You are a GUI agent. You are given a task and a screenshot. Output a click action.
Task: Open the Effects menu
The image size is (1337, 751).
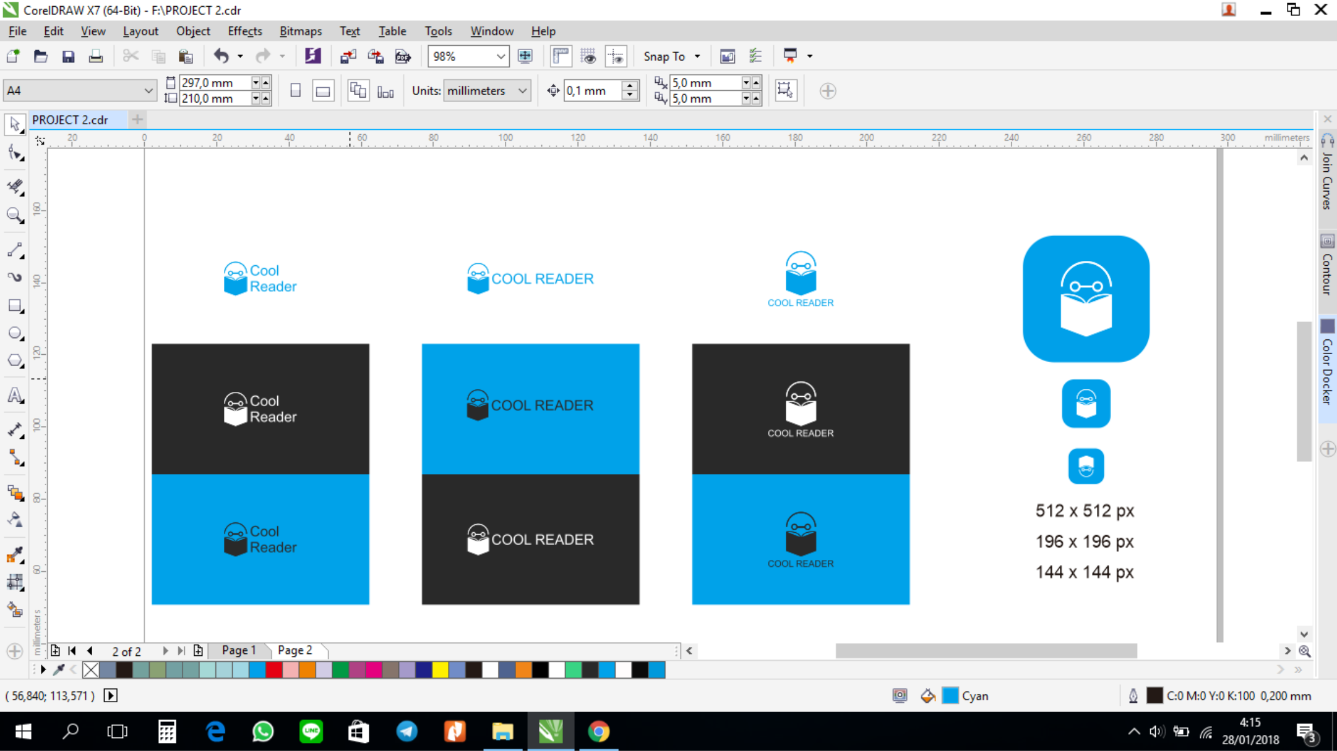(x=245, y=31)
